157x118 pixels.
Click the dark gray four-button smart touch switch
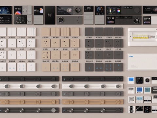pyautogui.click(x=109, y=67)
